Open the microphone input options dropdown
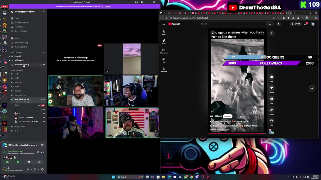321x180 pixels. pyautogui.click(x=31, y=169)
